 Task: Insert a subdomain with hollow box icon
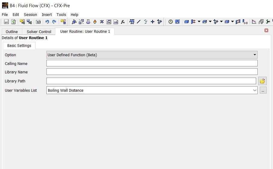[205, 22]
